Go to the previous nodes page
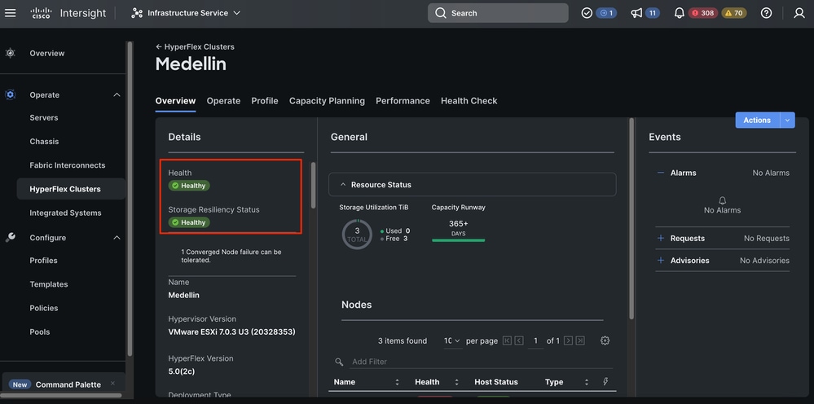This screenshot has height=404, width=814. point(518,340)
